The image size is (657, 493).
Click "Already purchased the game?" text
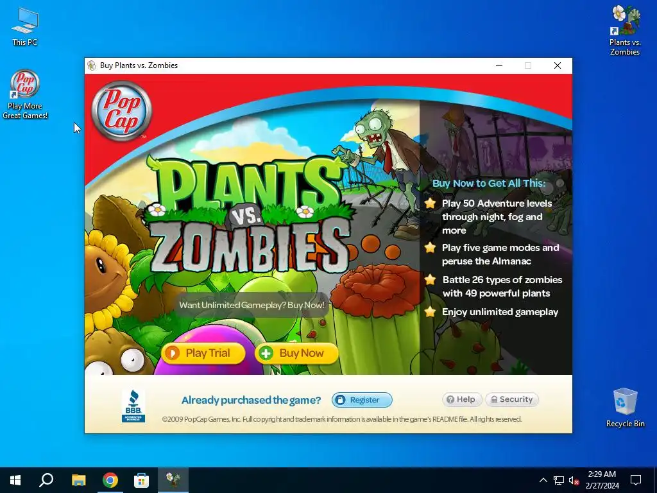click(x=251, y=400)
